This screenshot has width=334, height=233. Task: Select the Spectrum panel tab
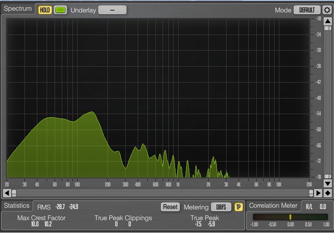(18, 9)
